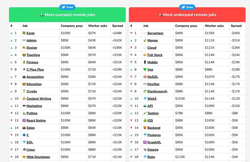The height and width of the screenshot is (162, 250).
Task: Open the Content Writing job link
Action: [x=39, y=99]
